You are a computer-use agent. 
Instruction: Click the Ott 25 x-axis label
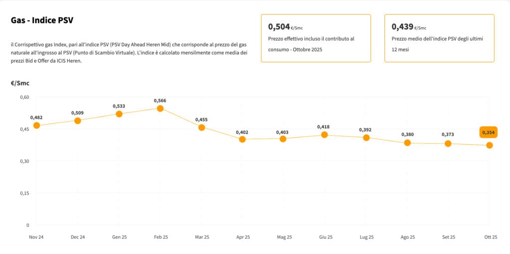click(x=490, y=237)
